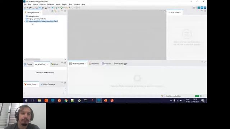Close the Mule Properties tab

tap(85, 64)
